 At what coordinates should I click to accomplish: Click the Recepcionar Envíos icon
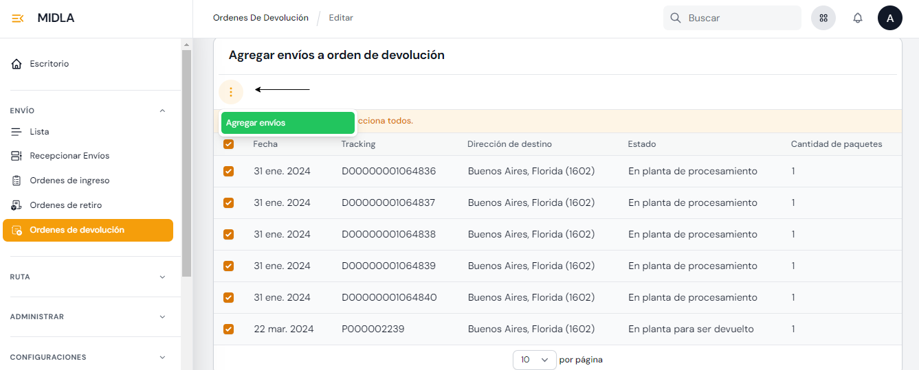pyautogui.click(x=16, y=156)
